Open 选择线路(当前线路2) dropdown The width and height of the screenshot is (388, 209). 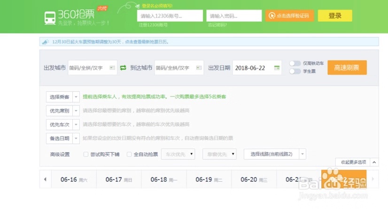point(275,154)
